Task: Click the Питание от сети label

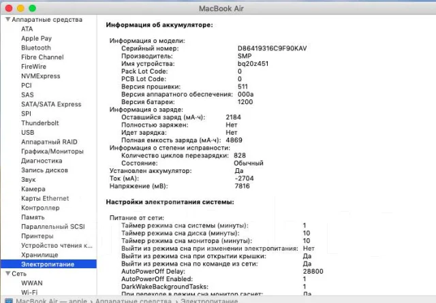Action: (136, 218)
